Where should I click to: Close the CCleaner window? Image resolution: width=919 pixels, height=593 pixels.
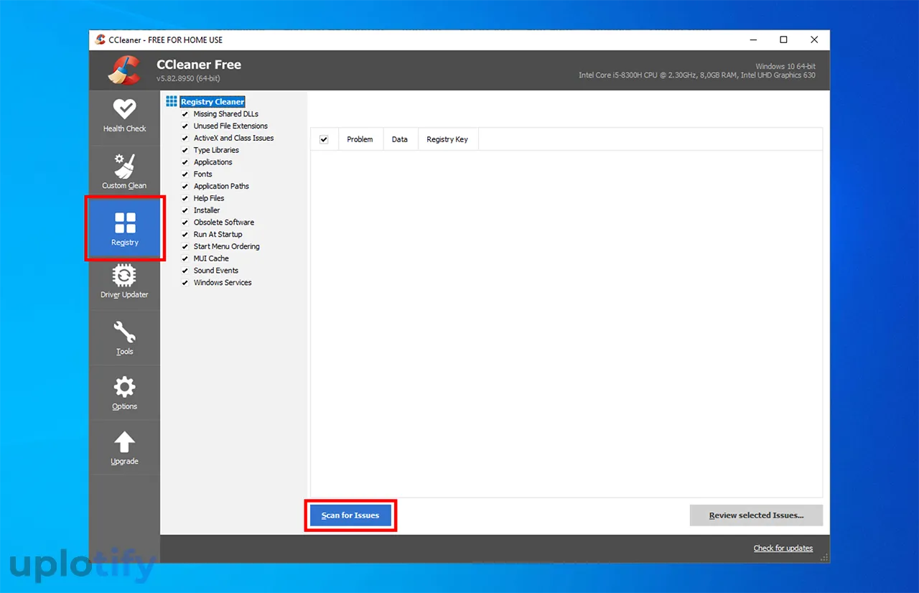[814, 39]
